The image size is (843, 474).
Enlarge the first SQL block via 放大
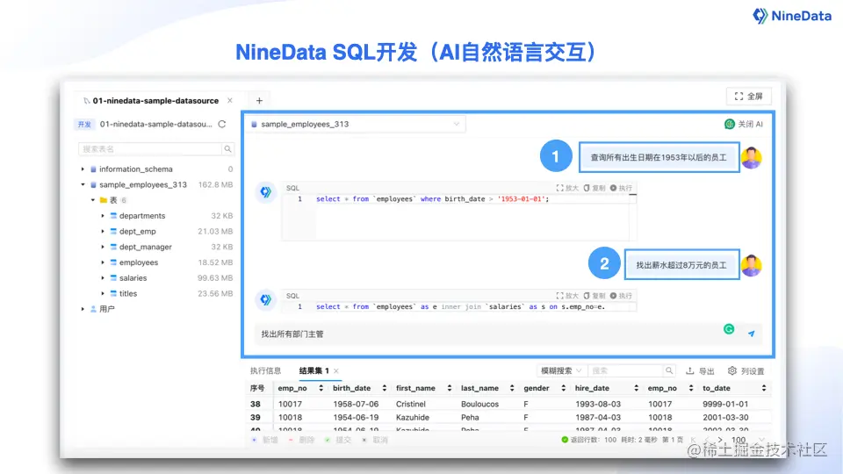pyautogui.click(x=567, y=188)
